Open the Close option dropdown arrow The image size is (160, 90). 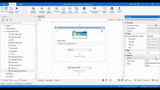(x=156, y=58)
